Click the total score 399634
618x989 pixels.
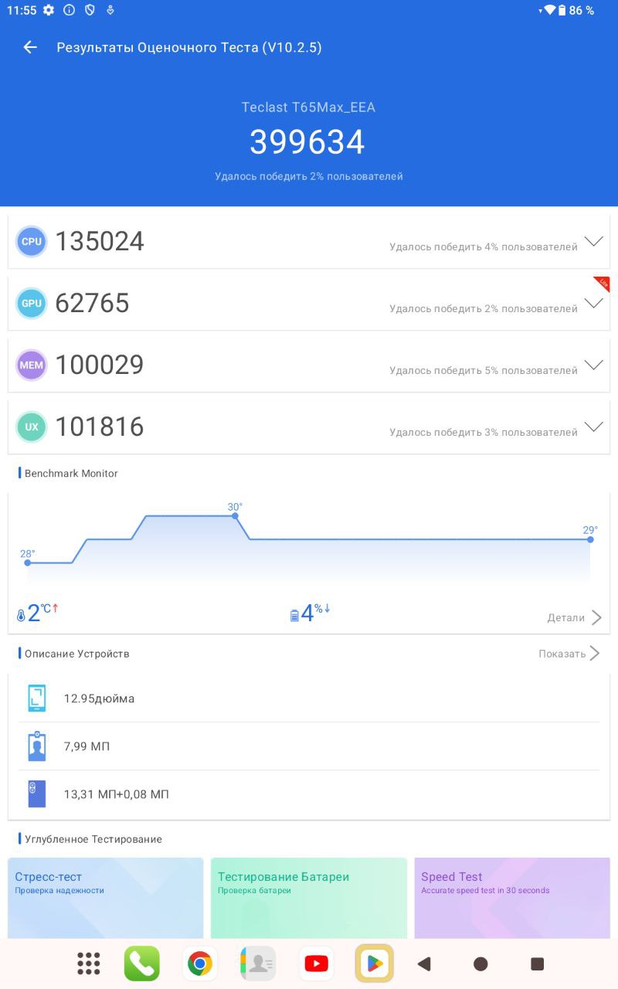coord(307,142)
